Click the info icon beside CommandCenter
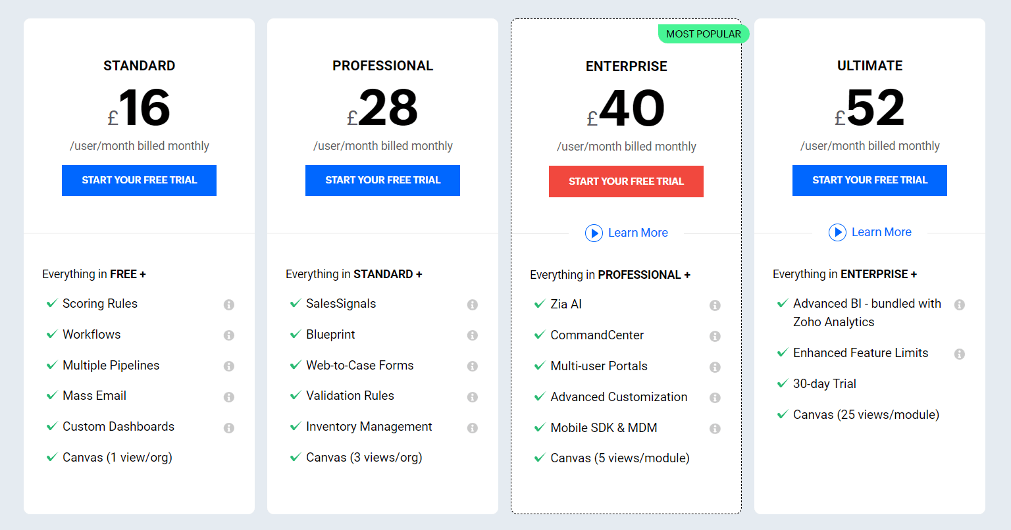1011x530 pixels. tap(715, 336)
